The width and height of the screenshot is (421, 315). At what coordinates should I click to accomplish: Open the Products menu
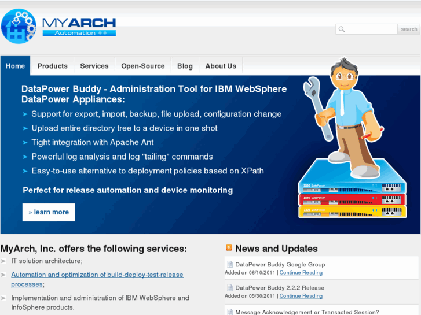tap(52, 66)
